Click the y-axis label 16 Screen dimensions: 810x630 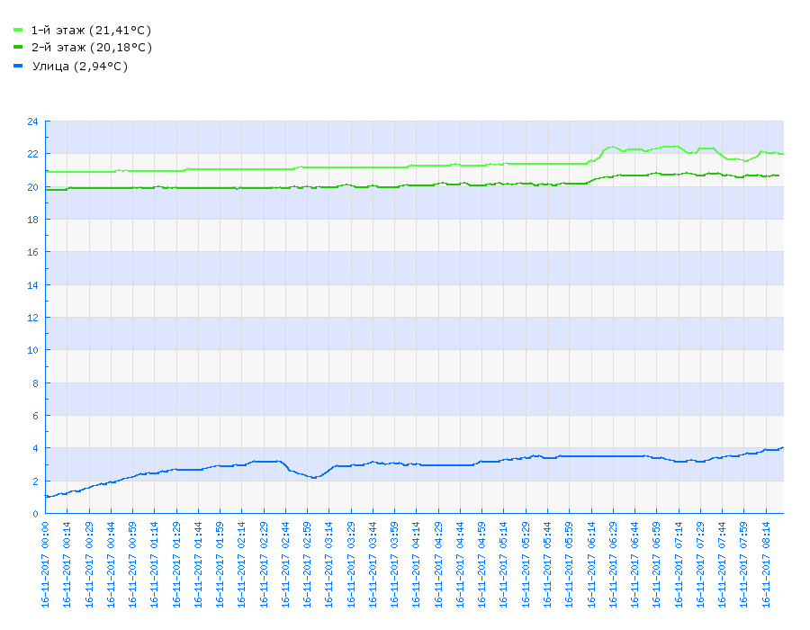32,252
